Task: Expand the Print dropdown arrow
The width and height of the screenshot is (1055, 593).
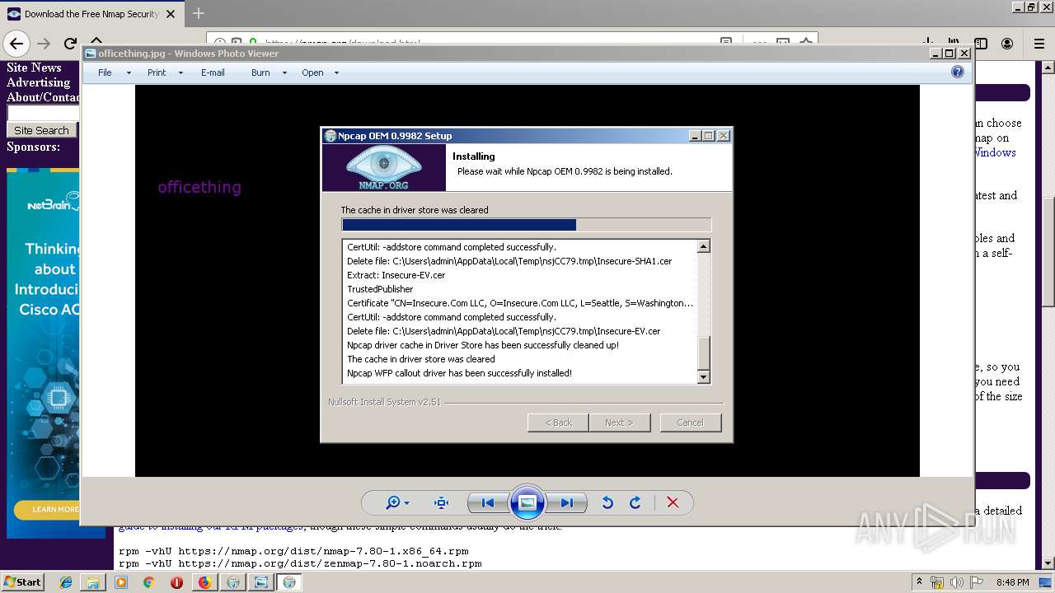Action: point(181,72)
